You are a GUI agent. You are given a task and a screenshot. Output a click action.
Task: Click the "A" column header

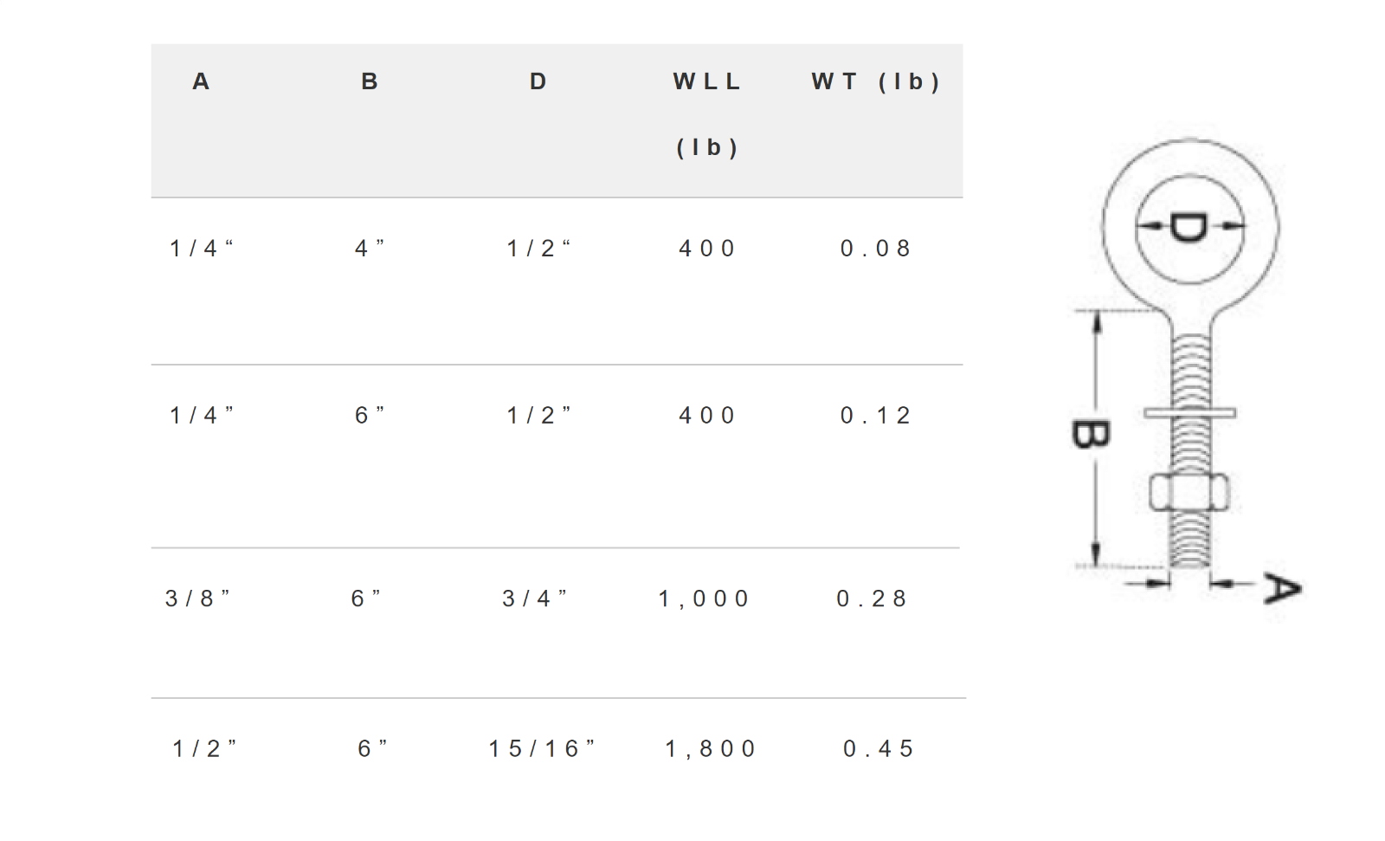[201, 81]
